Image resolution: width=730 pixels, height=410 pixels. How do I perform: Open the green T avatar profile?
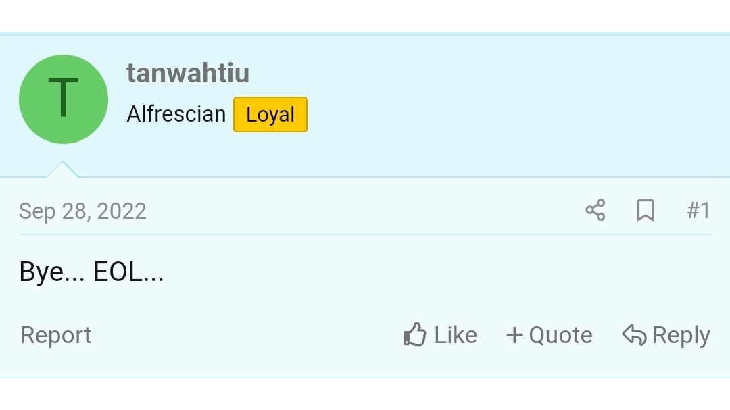pos(64,99)
